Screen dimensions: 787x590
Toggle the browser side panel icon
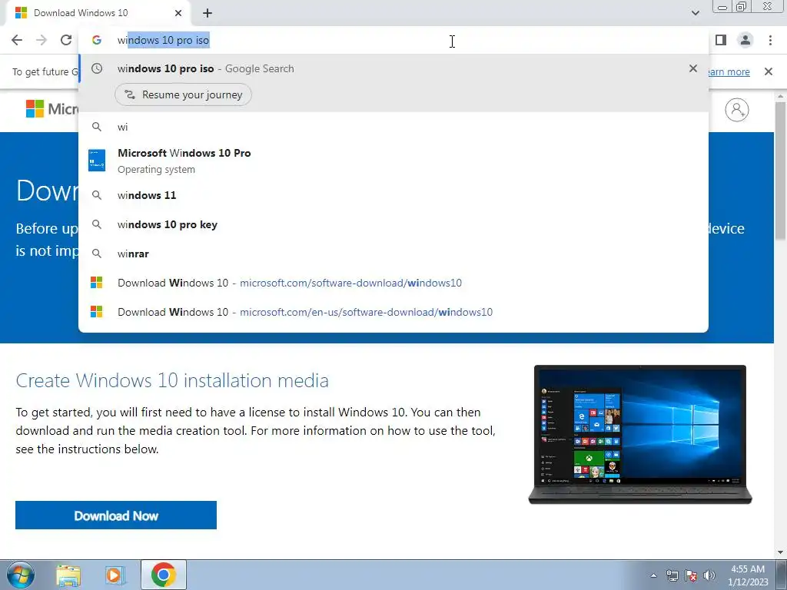pos(721,40)
